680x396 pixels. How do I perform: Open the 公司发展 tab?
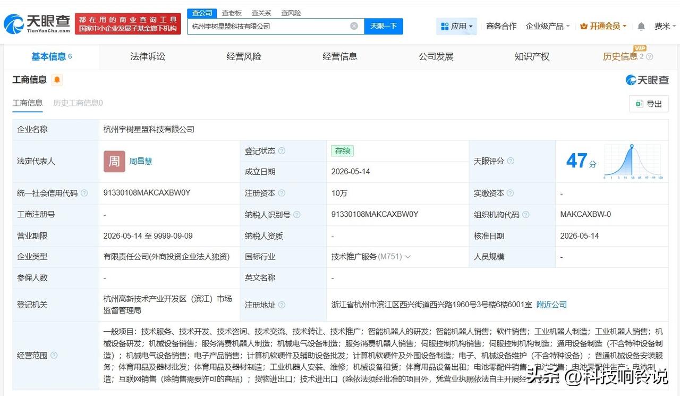[436, 57]
